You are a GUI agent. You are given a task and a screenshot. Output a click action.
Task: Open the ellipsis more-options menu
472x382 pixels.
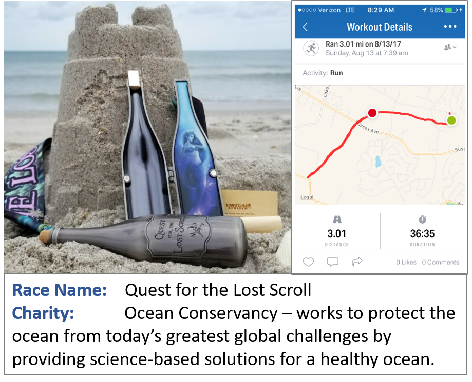[x=450, y=27]
